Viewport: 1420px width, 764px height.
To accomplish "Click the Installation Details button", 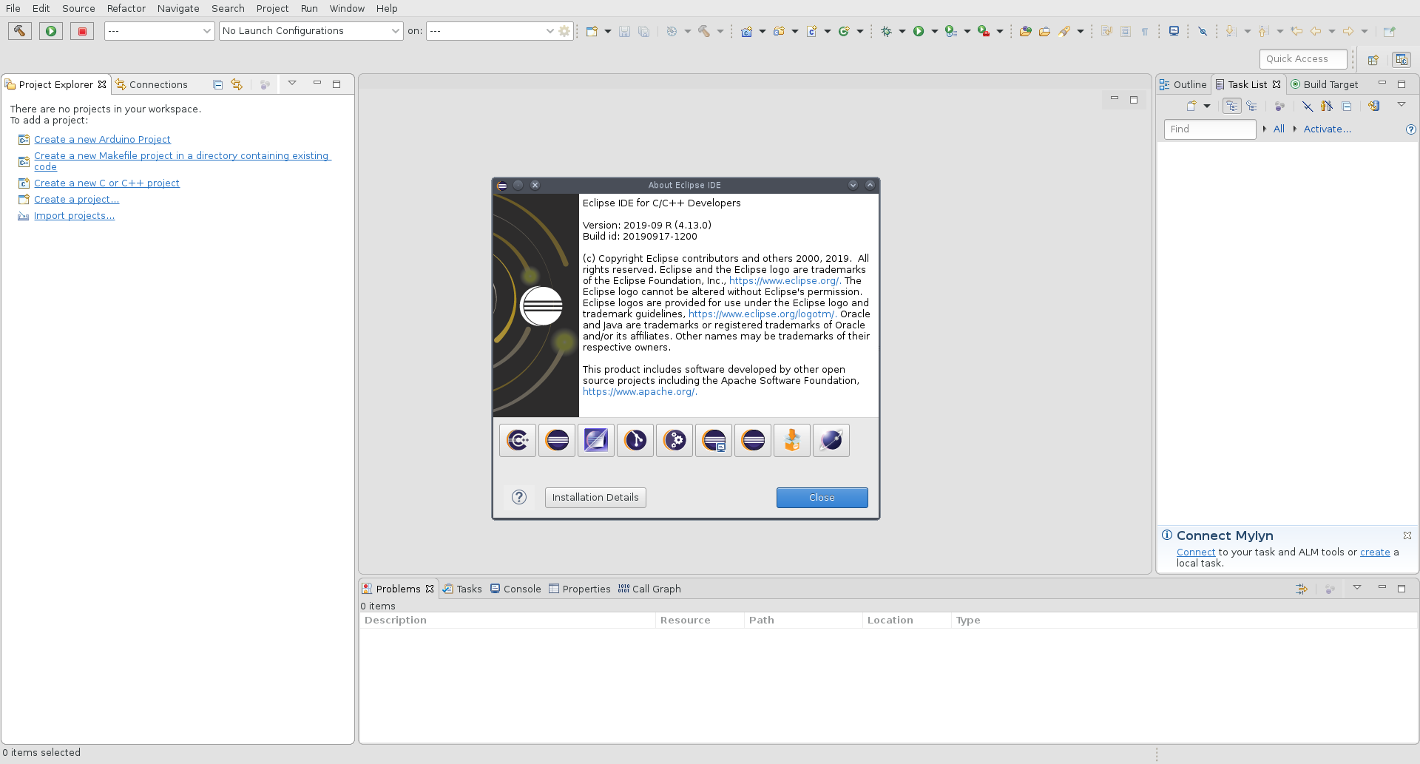I will coord(595,497).
